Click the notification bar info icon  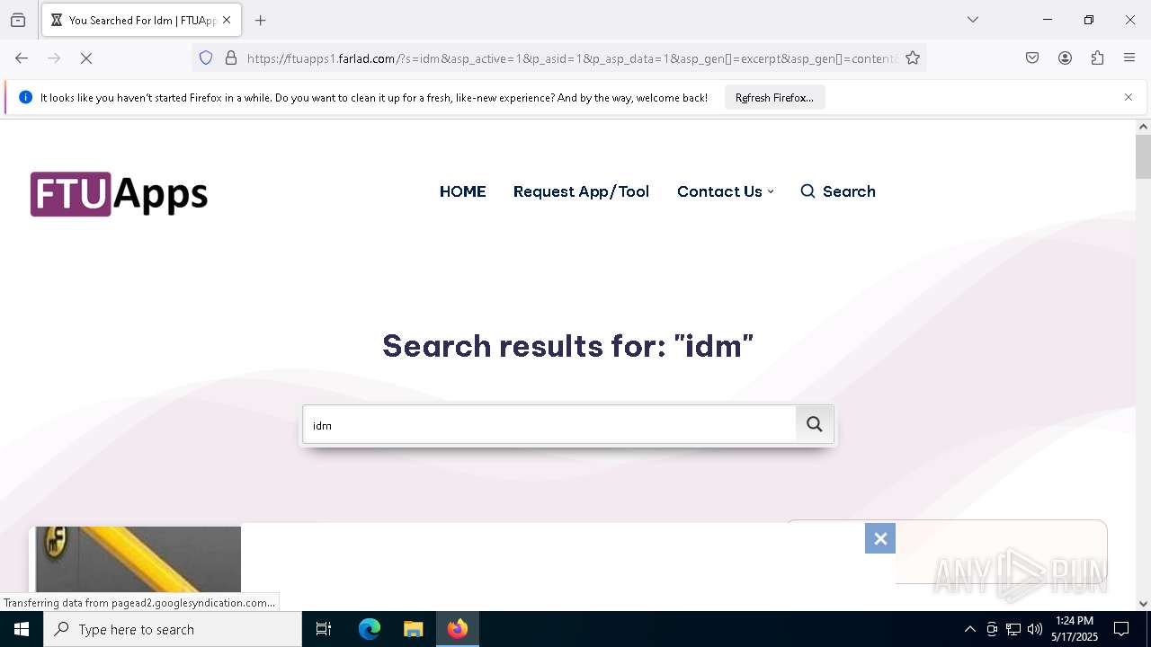pos(25,97)
